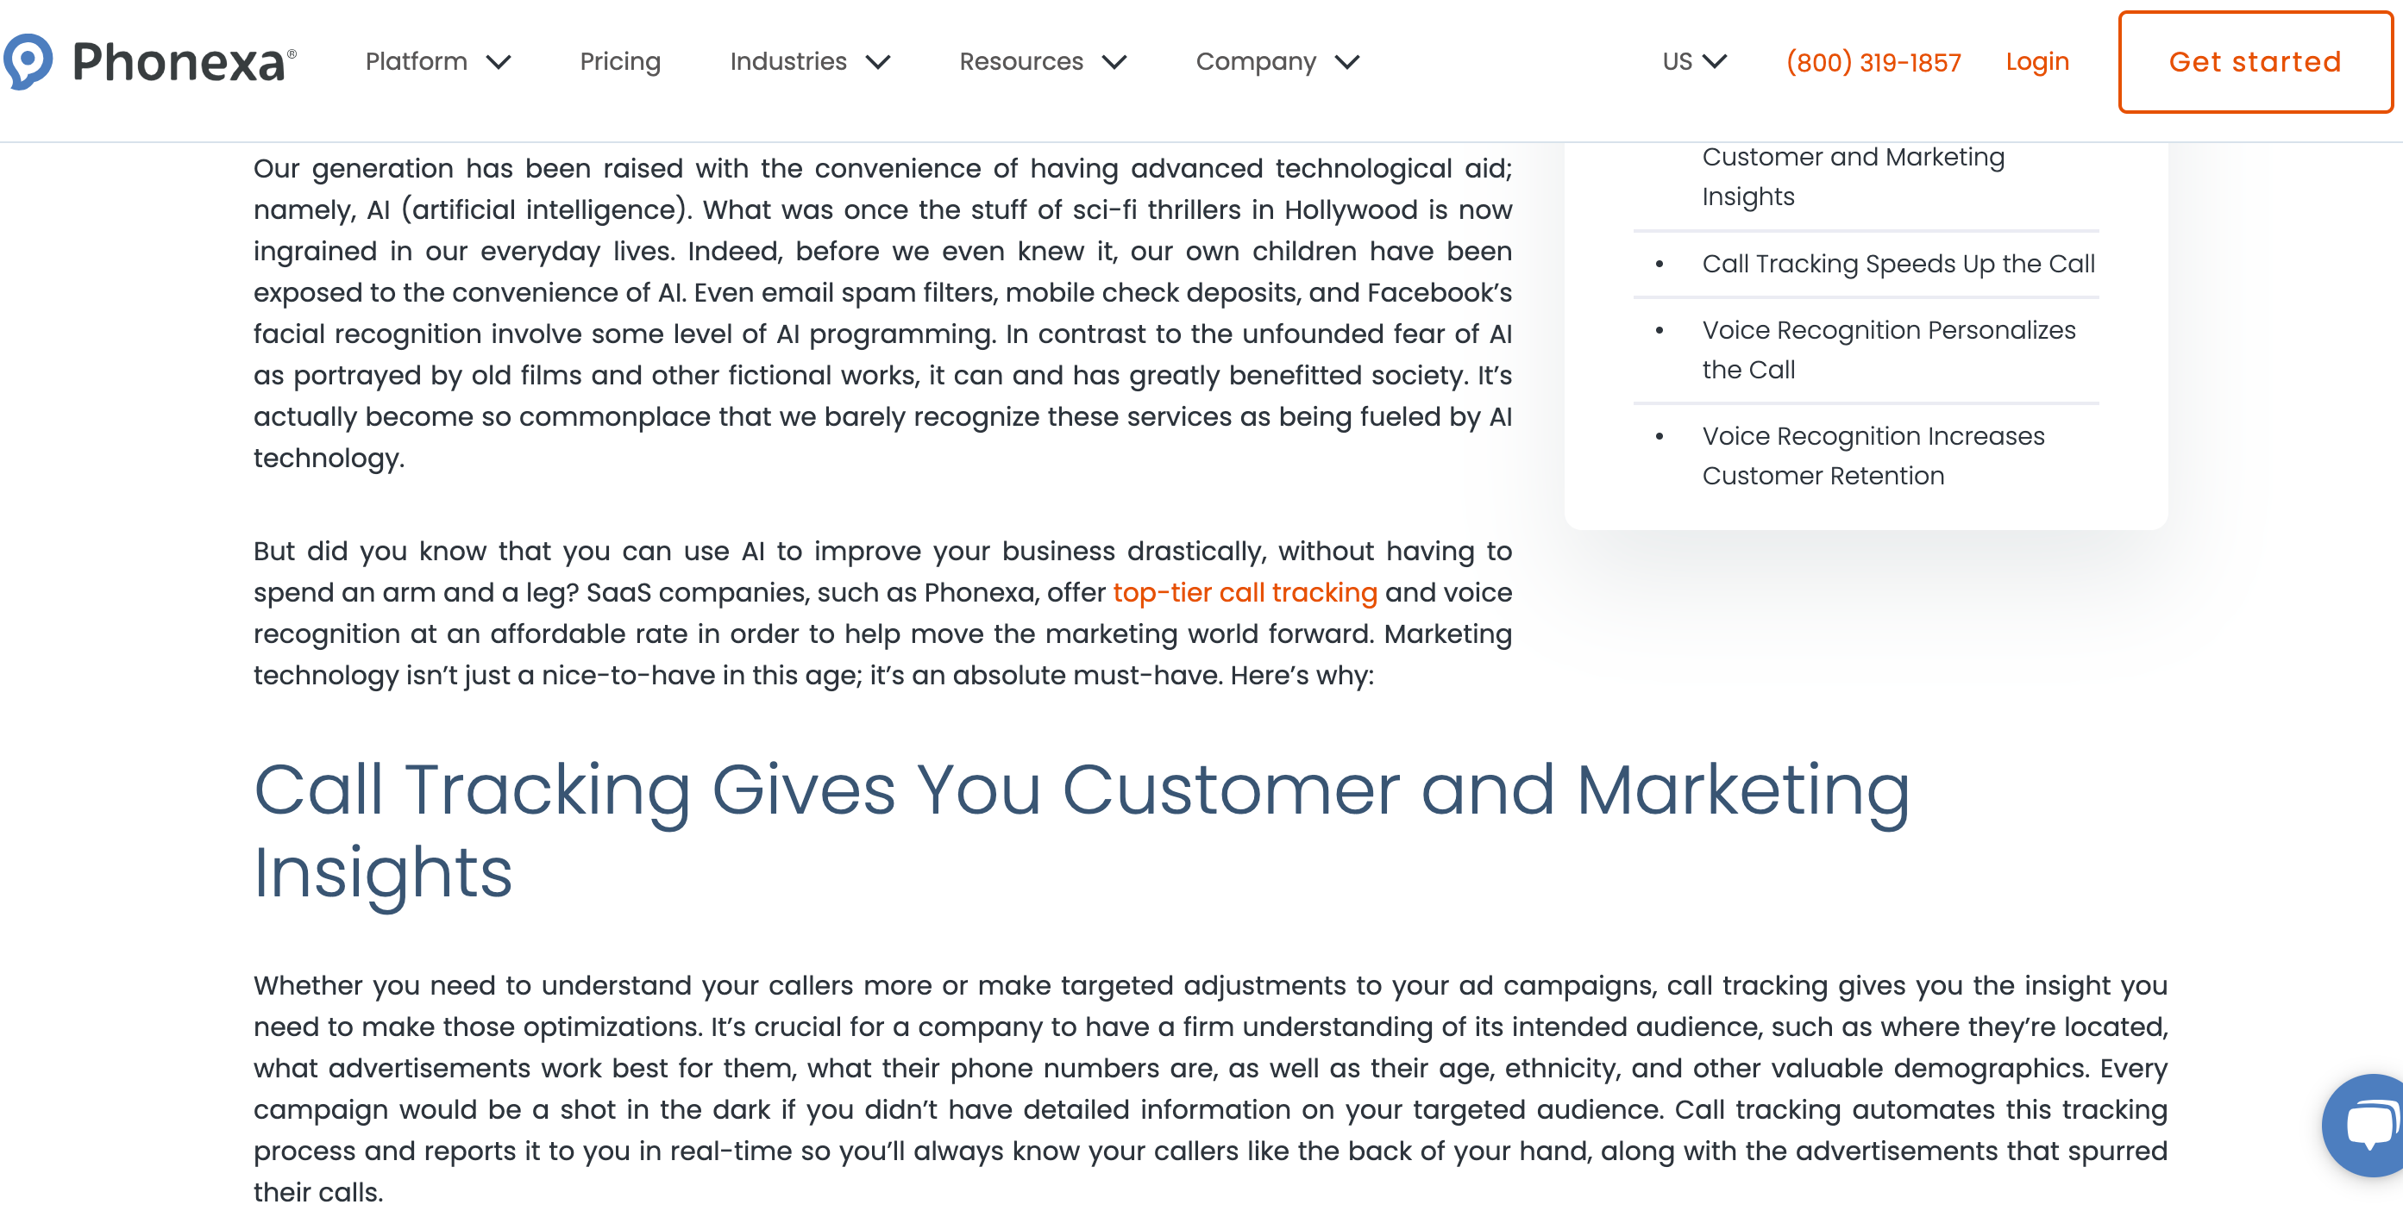Click the top-tier call tracking link
The height and width of the screenshot is (1217, 2403).
tap(1245, 591)
